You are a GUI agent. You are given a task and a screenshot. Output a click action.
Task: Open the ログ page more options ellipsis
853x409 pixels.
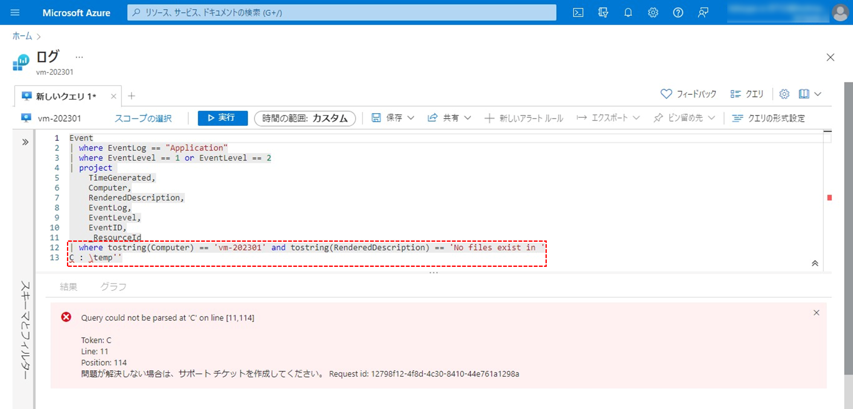point(79,57)
